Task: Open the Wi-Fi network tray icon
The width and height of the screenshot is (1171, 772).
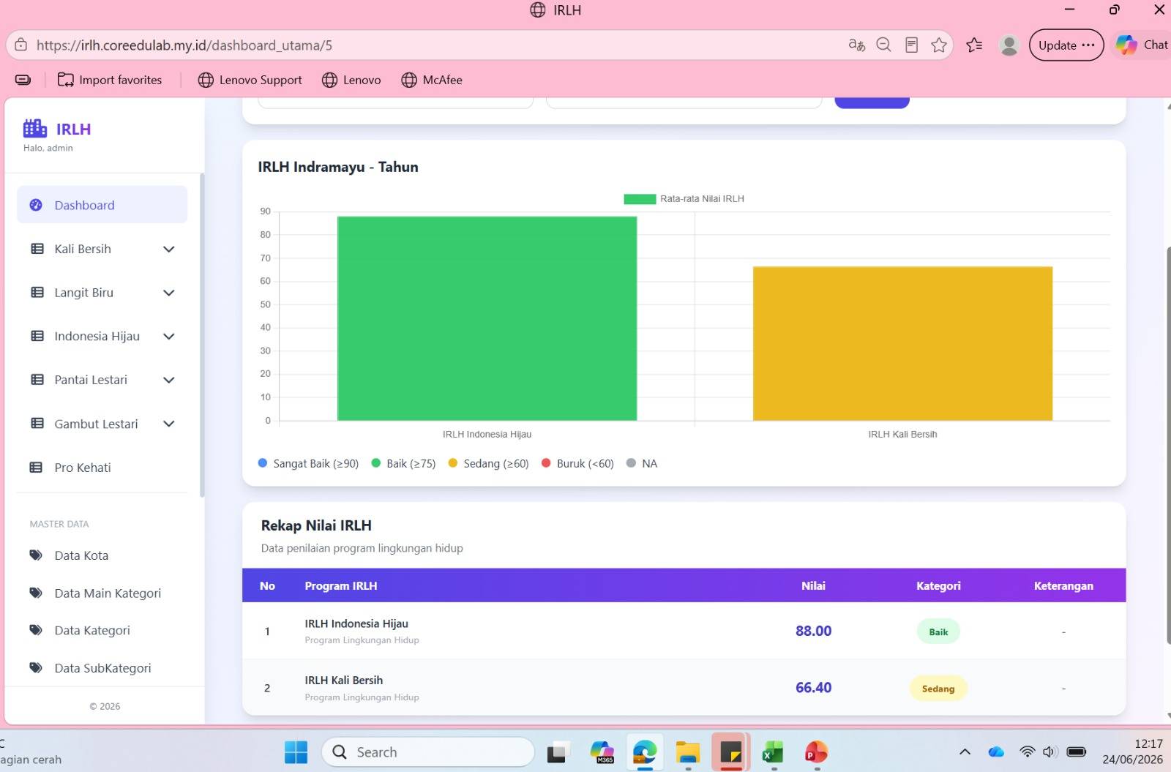Action: click(1027, 752)
